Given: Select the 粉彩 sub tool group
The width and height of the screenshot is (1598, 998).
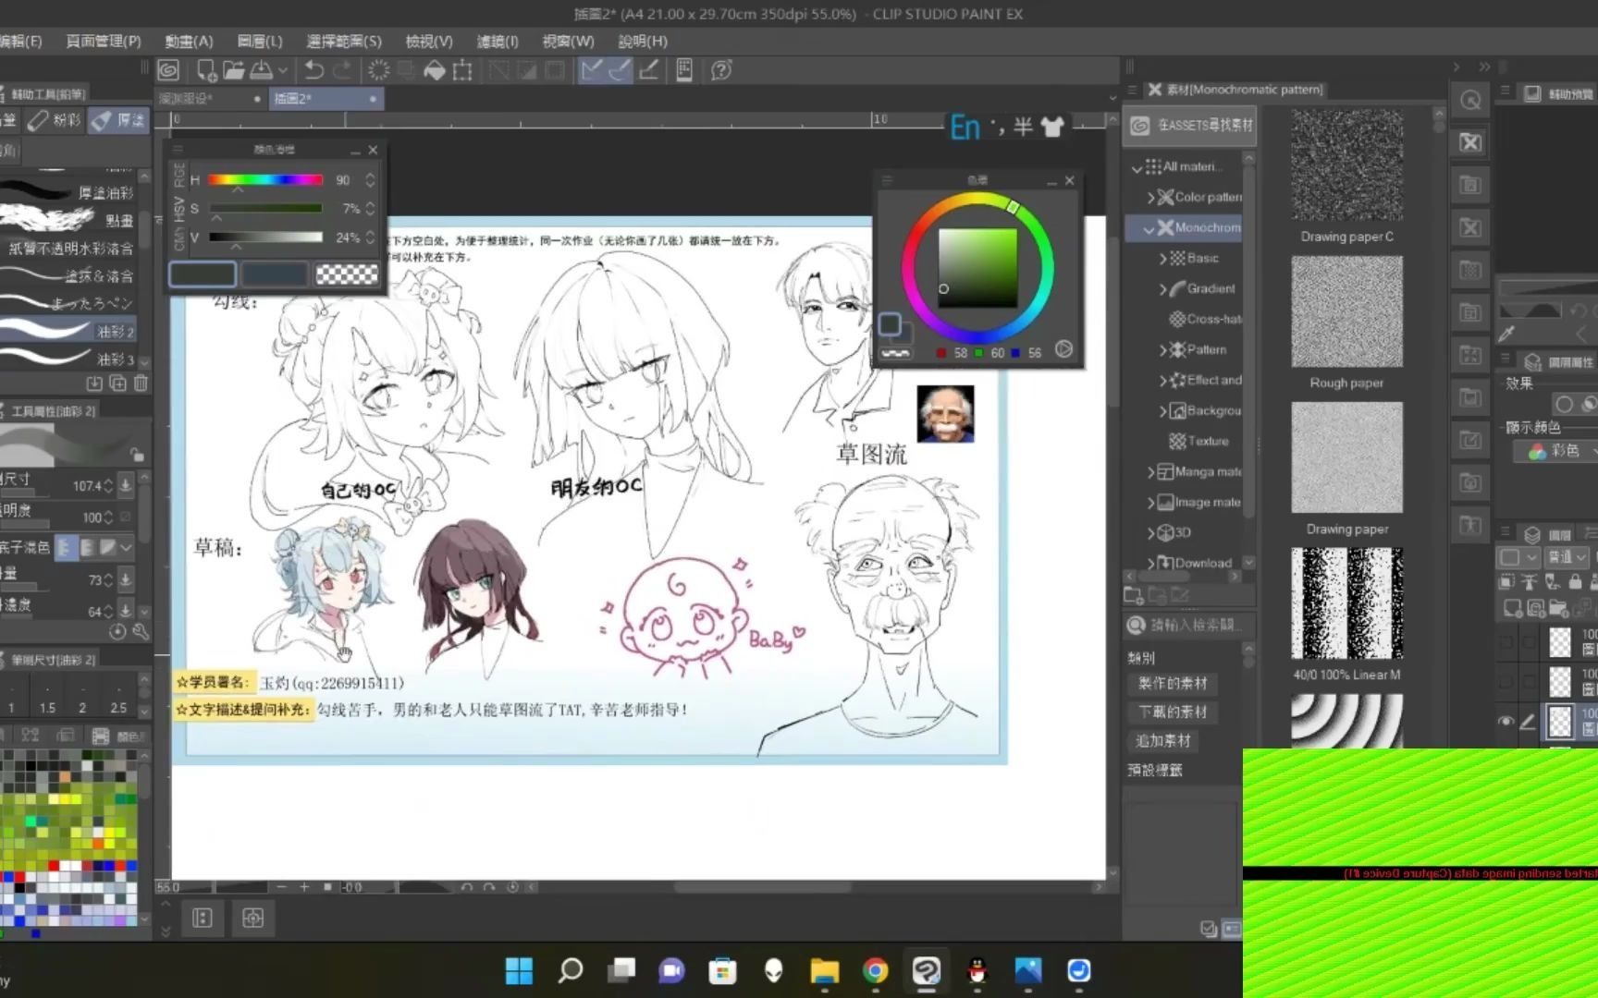Looking at the screenshot, I should point(55,120).
